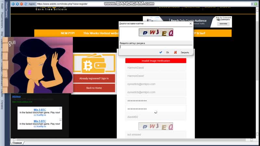
Task: Open the address bar history dropdown arrow
Action: pyautogui.click(x=252, y=4)
